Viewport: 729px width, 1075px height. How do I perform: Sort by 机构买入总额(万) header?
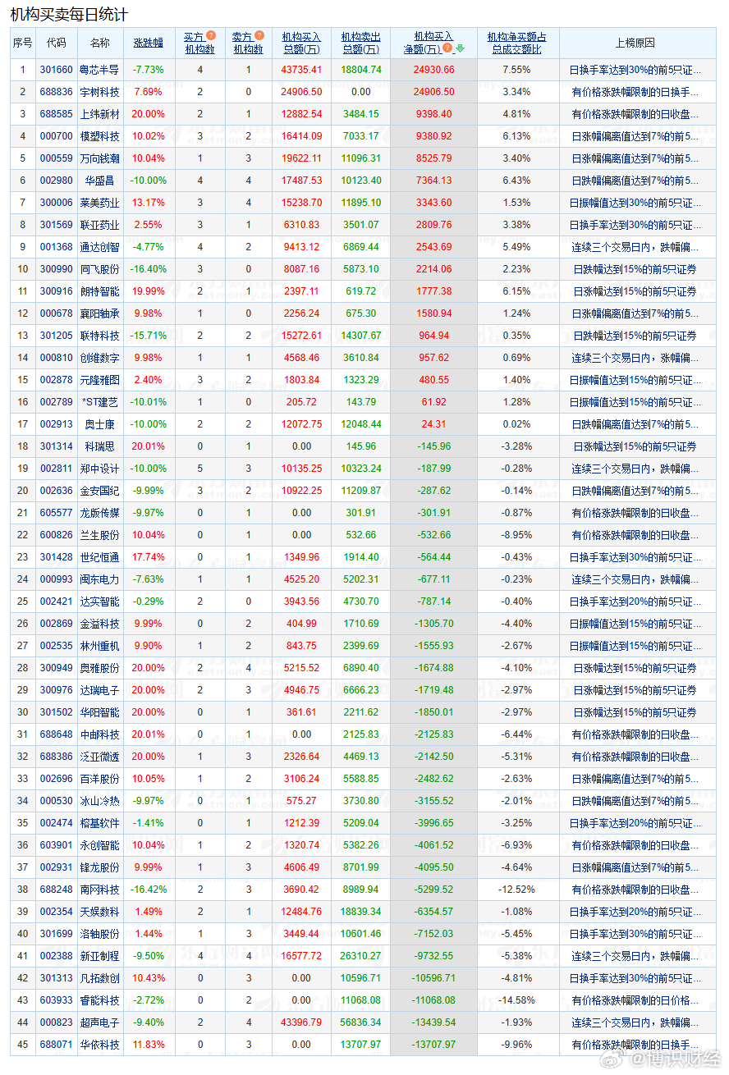[x=301, y=43]
